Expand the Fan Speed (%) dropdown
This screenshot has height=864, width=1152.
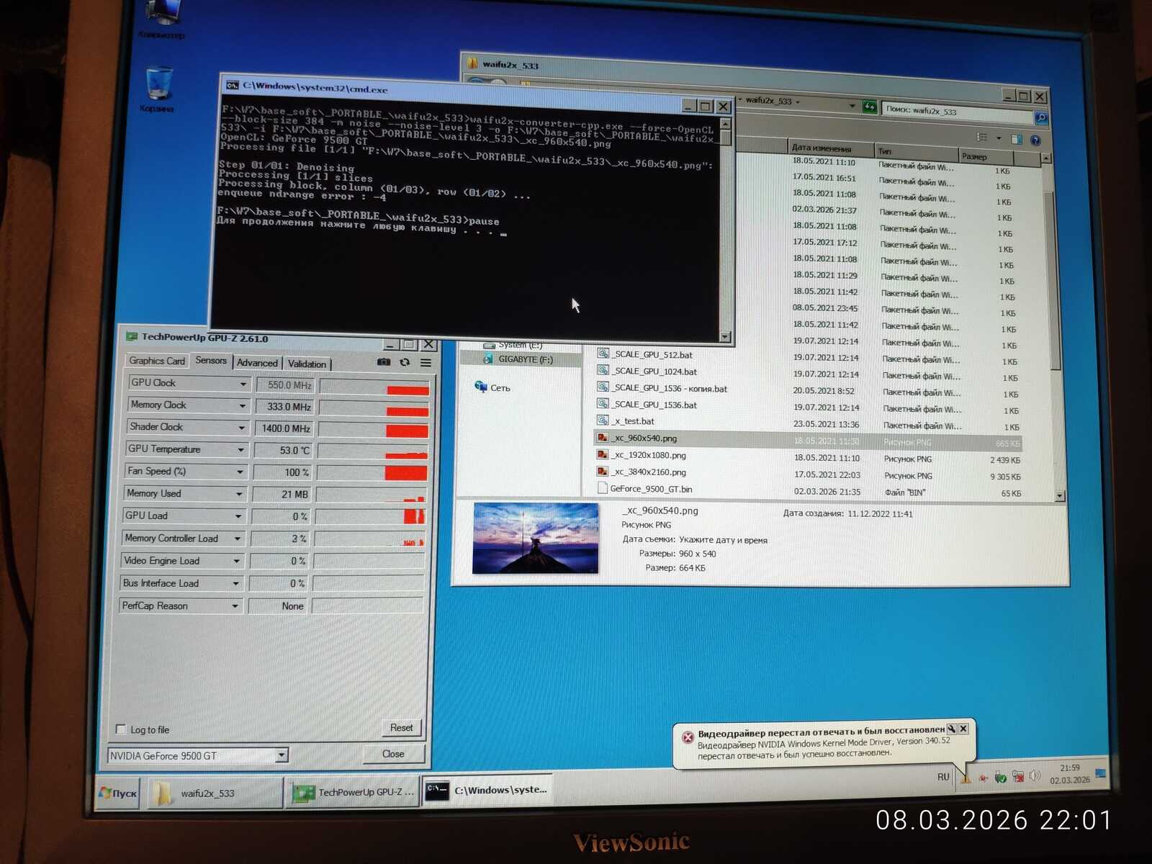tap(240, 472)
